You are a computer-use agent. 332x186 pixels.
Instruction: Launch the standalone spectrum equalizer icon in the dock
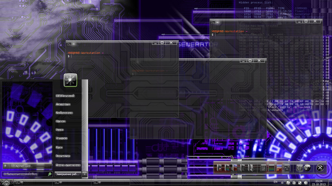click(272, 168)
